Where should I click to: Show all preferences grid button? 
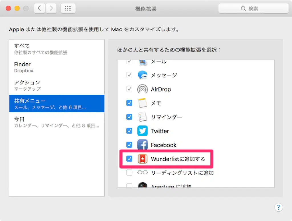click(68, 9)
